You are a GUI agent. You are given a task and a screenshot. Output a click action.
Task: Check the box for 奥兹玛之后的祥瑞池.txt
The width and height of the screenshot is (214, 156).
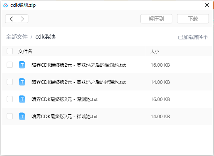pos(10,82)
